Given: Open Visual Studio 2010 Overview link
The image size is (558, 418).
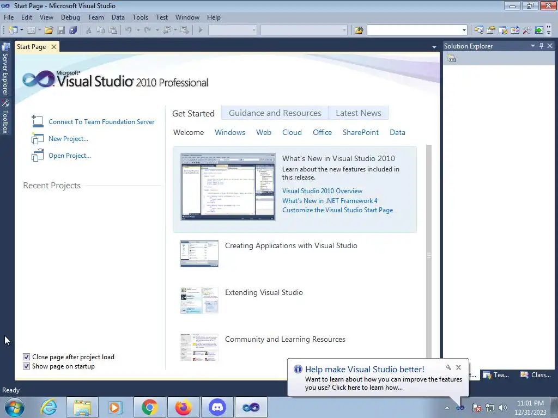Looking at the screenshot, I should pos(322,191).
